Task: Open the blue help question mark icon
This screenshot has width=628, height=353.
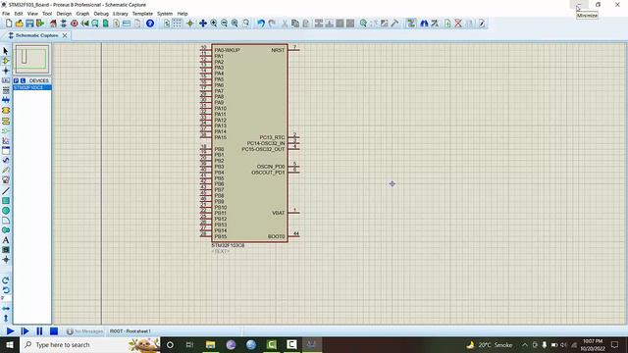Action: click(x=150, y=24)
